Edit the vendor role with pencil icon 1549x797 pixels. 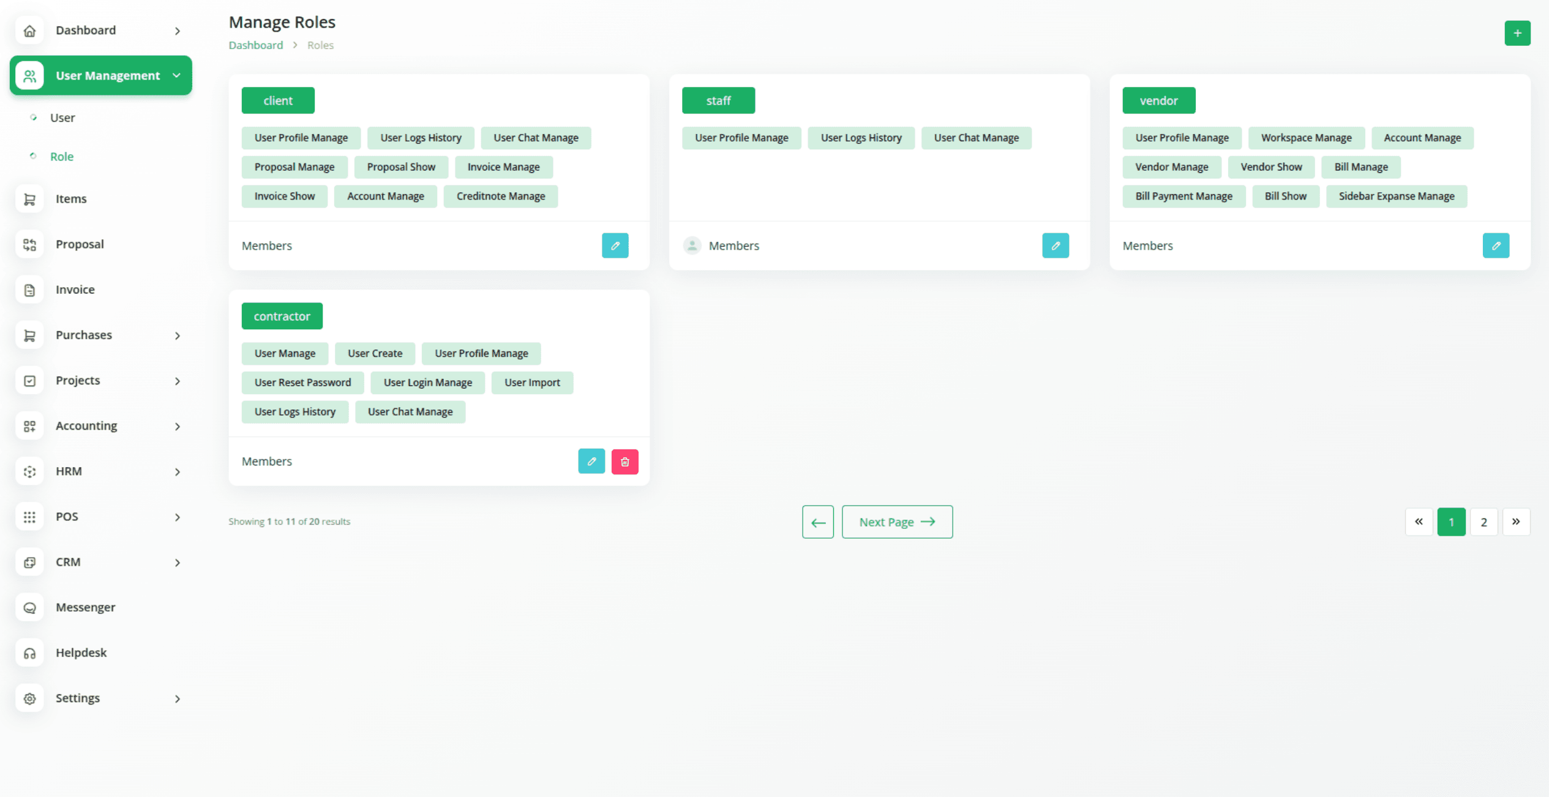point(1495,245)
